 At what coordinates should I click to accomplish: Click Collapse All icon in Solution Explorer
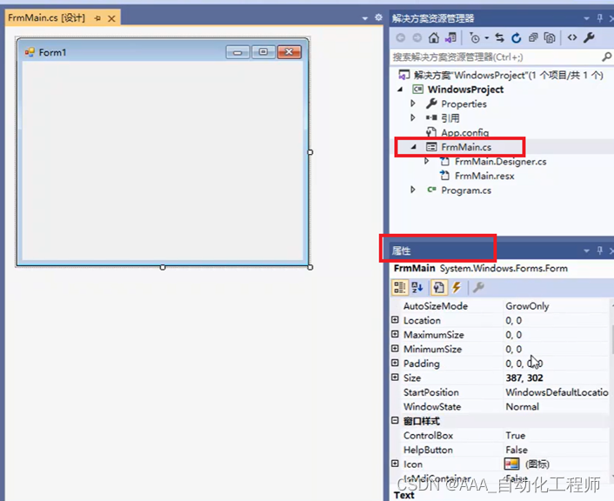click(533, 38)
